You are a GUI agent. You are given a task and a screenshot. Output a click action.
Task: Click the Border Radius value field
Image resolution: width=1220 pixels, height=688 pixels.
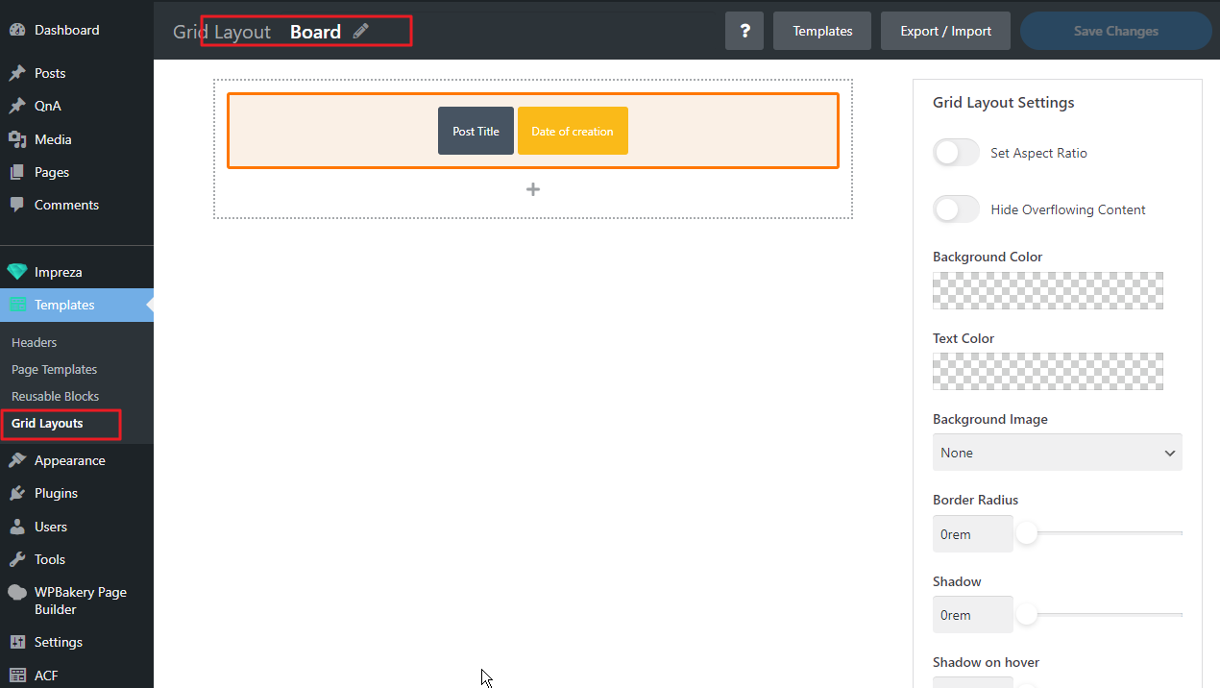click(x=972, y=533)
